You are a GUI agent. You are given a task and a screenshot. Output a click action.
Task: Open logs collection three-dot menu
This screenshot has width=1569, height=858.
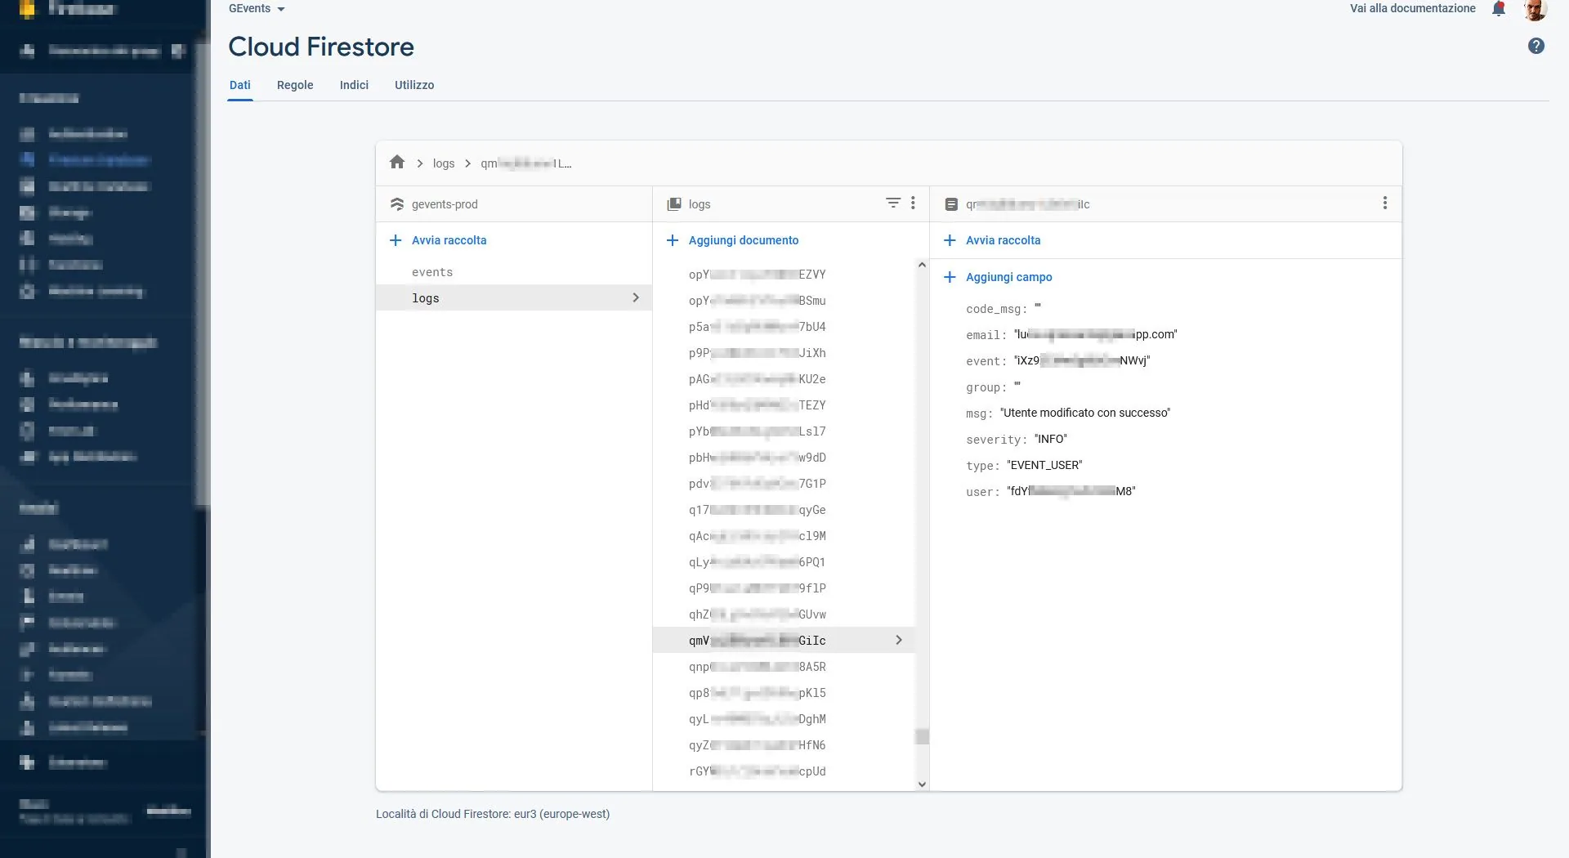[x=913, y=203]
